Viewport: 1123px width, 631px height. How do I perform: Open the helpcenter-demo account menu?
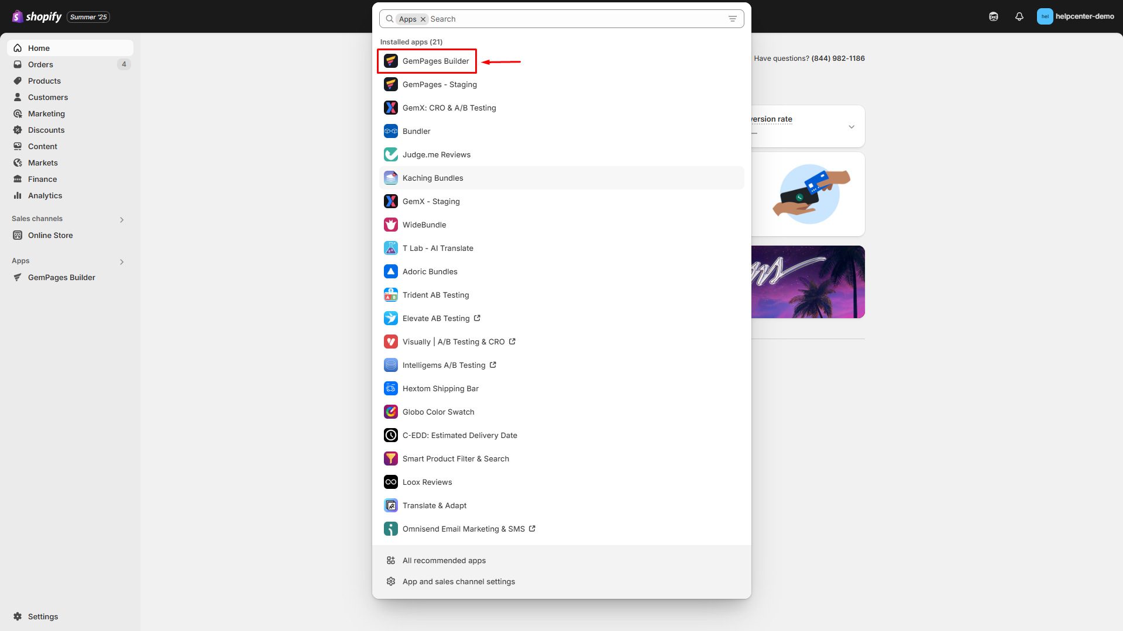[x=1075, y=16]
